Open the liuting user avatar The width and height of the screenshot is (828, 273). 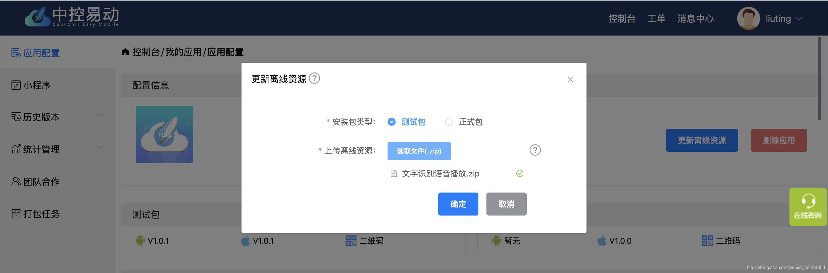[x=748, y=18]
